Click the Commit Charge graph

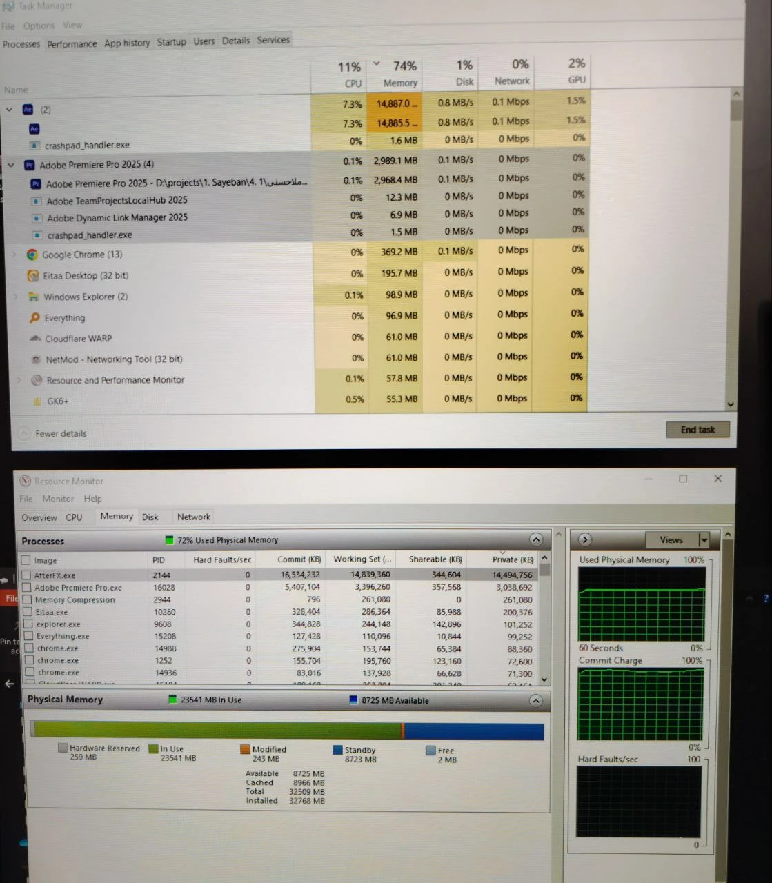[640, 704]
